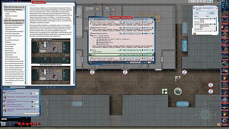Open the Second Time Around entry
The height and width of the screenshot is (129, 229).
point(12,40)
